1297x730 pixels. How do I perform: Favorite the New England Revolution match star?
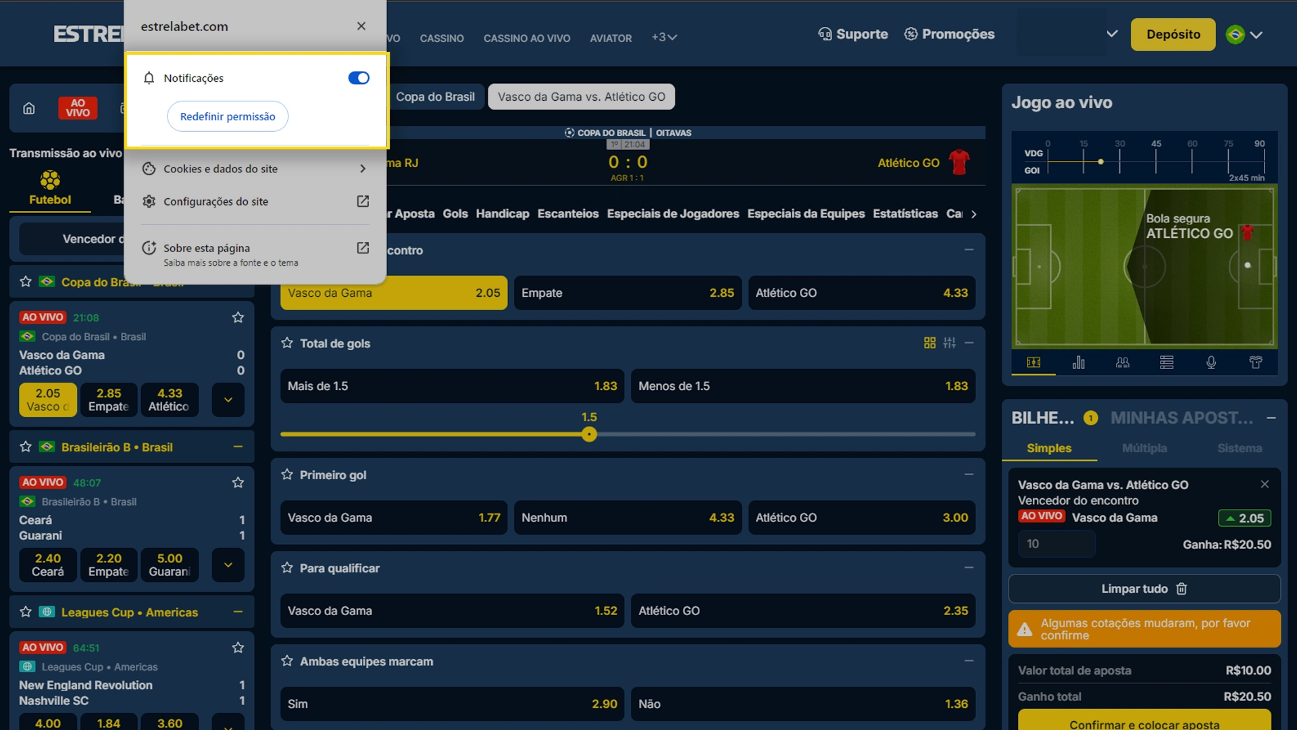pos(238,648)
